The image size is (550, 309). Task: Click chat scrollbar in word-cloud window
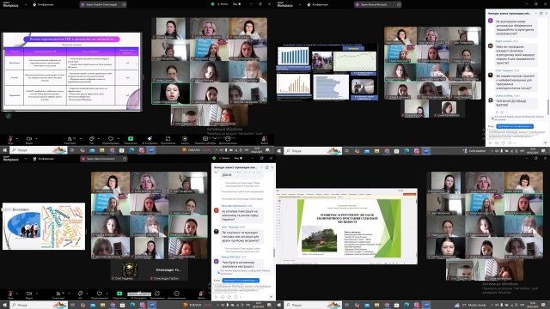point(273,253)
